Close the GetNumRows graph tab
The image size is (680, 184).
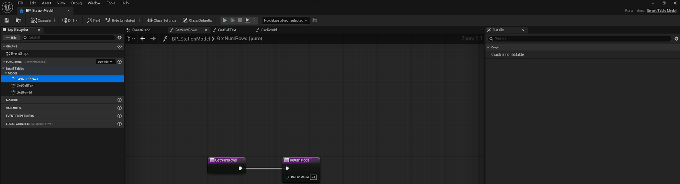206,30
